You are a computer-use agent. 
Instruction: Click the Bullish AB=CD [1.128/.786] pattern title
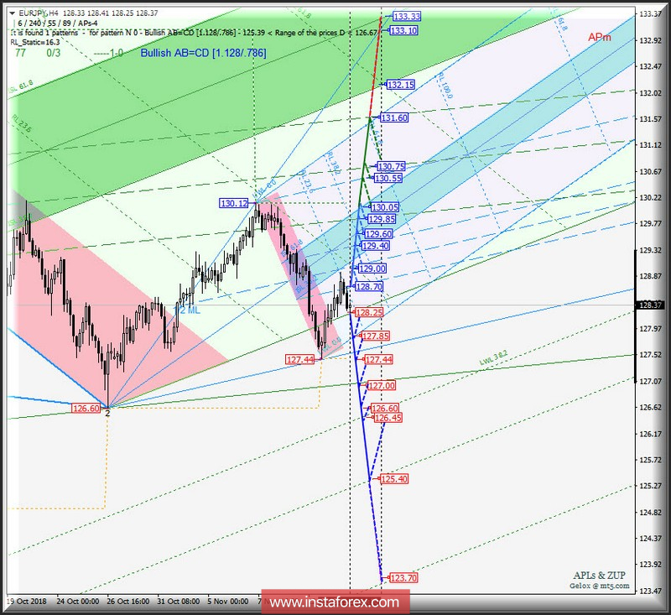(203, 53)
